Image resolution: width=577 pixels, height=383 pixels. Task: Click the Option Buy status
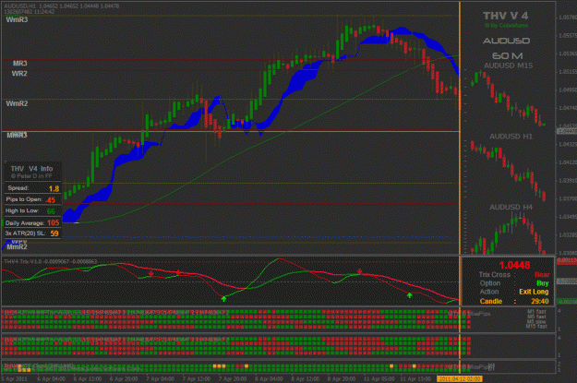(543, 283)
